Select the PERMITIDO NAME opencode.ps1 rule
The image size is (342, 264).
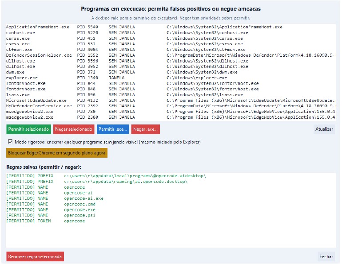pyautogui.click(x=171, y=215)
